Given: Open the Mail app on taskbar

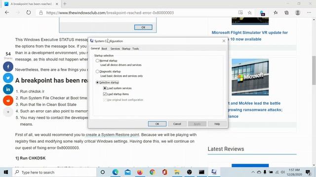Looking at the screenshot, I should click(x=127, y=172).
